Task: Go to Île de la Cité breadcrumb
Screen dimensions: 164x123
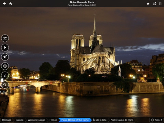Action: point(100,120)
